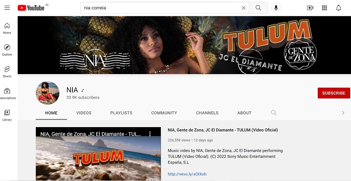Subscribe to the NIA channel
The height and width of the screenshot is (181, 351).
pos(334,93)
